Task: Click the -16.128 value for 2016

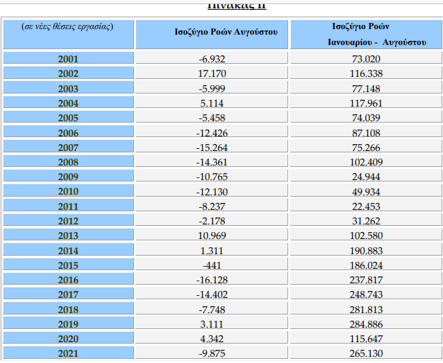Action: [212, 281]
